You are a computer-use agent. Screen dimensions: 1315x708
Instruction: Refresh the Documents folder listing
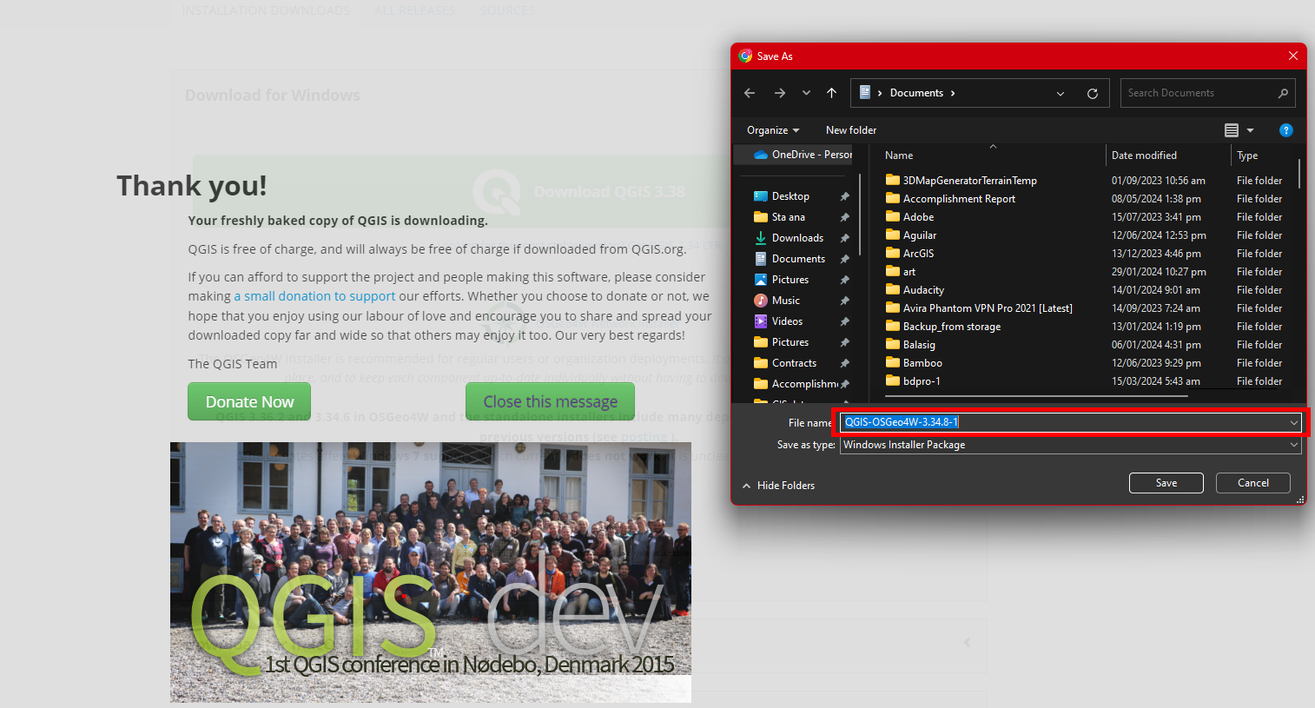[1092, 94]
